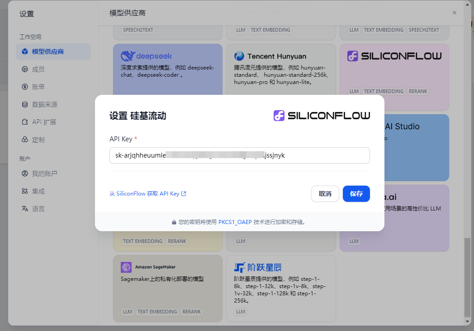Open the 从 SiliconFlow 获取 API Key link
The width and height of the screenshot is (474, 331).
pyautogui.click(x=147, y=194)
